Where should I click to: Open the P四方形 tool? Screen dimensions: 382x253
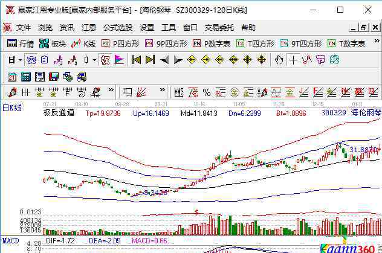coord(120,44)
